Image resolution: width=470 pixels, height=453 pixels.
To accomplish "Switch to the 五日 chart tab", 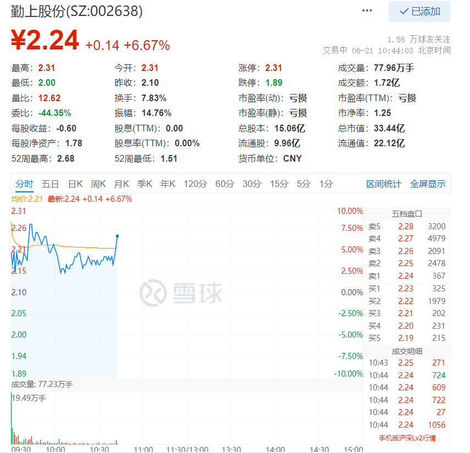I will click(x=50, y=184).
